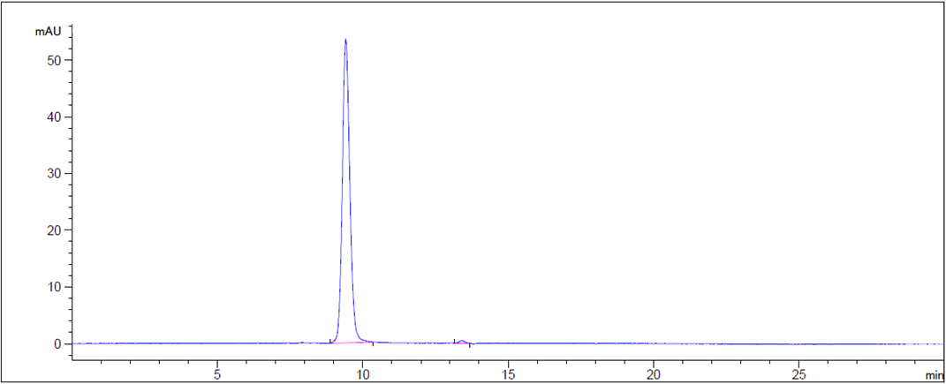Image resolution: width=946 pixels, height=384 pixels.
Task: Click the main peak's integration end marker
Action: tap(373, 343)
